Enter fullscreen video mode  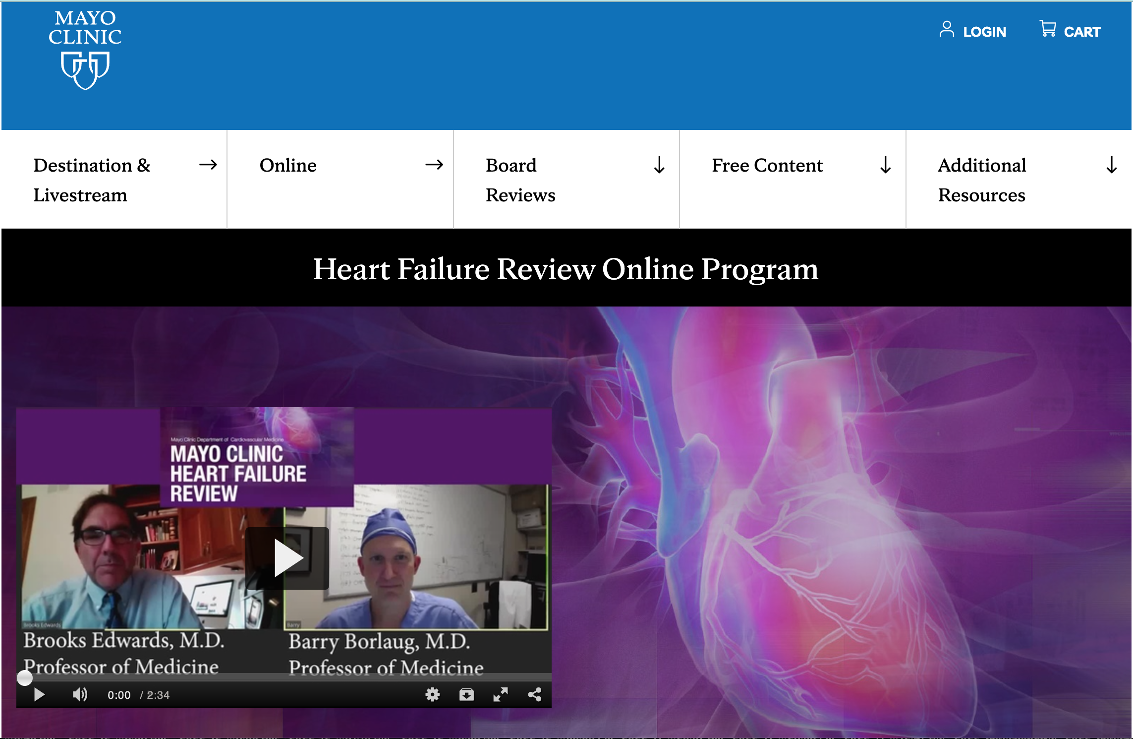coord(500,694)
